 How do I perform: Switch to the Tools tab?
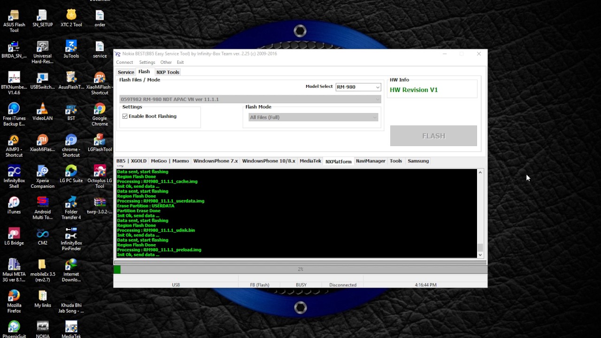pyautogui.click(x=396, y=161)
